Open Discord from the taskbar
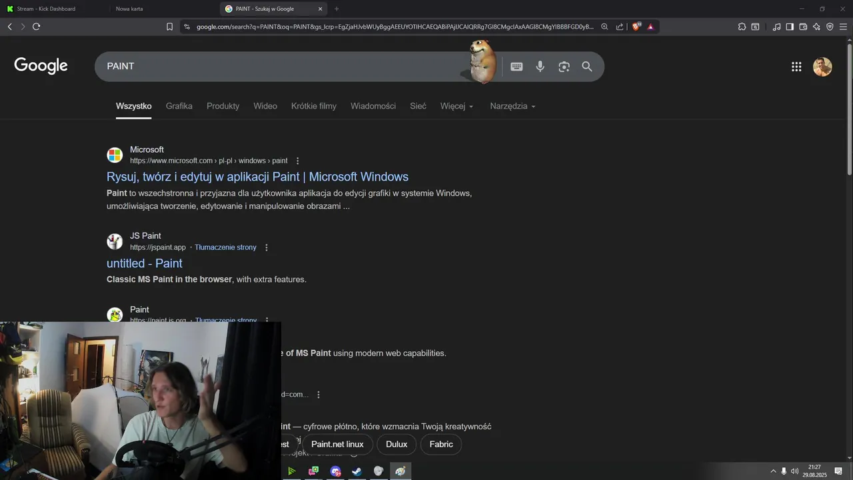The image size is (853, 480). [335, 471]
